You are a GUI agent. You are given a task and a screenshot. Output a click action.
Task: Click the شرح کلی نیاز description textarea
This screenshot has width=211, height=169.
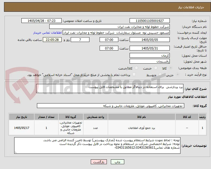[x=110, y=89]
